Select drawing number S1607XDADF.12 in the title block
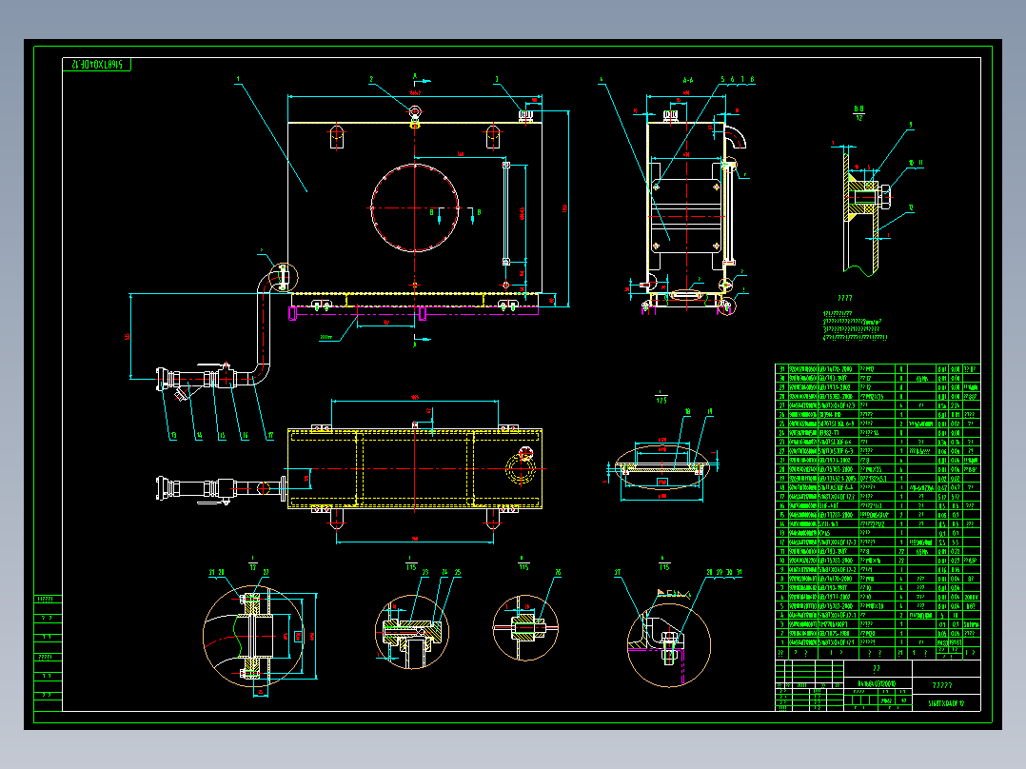 pyautogui.click(x=946, y=703)
